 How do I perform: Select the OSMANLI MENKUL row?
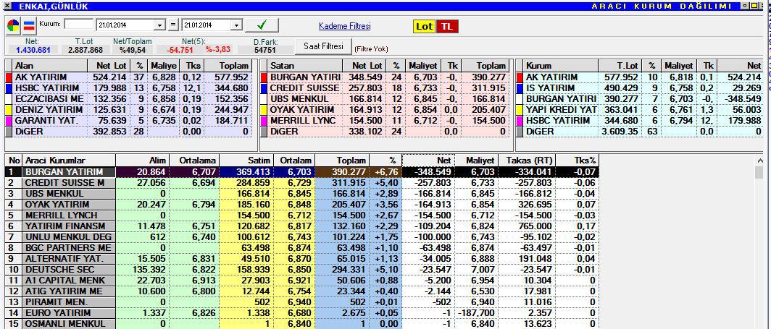302,324
